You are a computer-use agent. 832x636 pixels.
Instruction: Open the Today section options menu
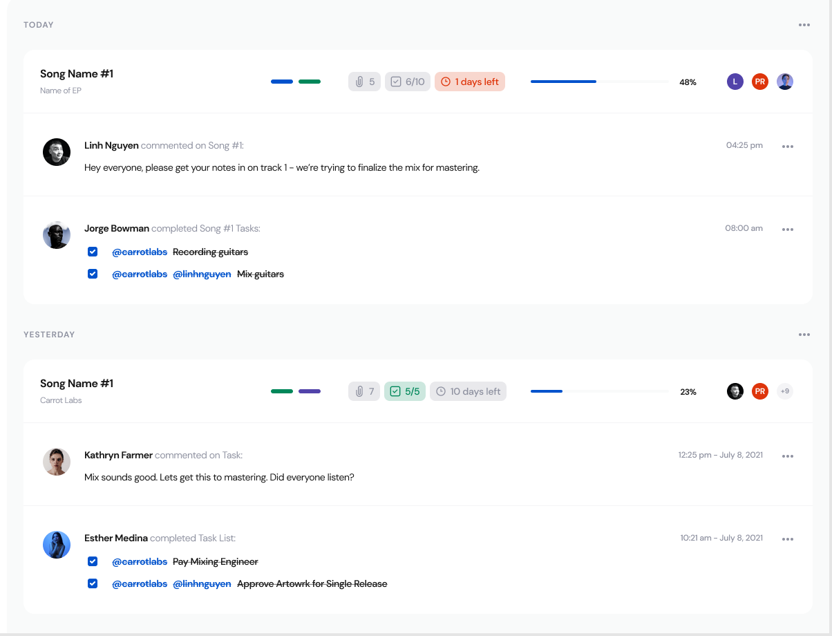pyautogui.click(x=804, y=25)
